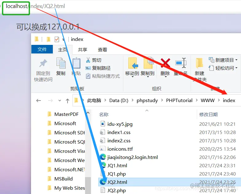
Task: Click the red Delete (删除) icon
Action: pos(165,63)
